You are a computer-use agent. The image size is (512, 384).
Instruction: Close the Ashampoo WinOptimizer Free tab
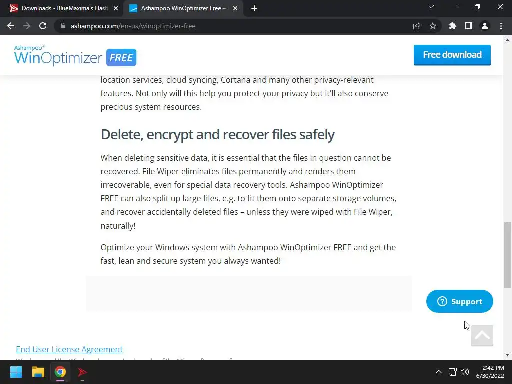235,8
